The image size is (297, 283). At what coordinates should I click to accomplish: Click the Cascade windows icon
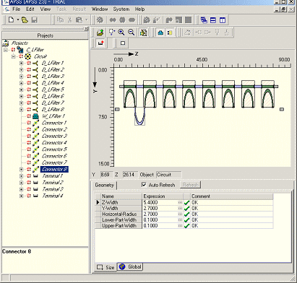click(x=204, y=20)
